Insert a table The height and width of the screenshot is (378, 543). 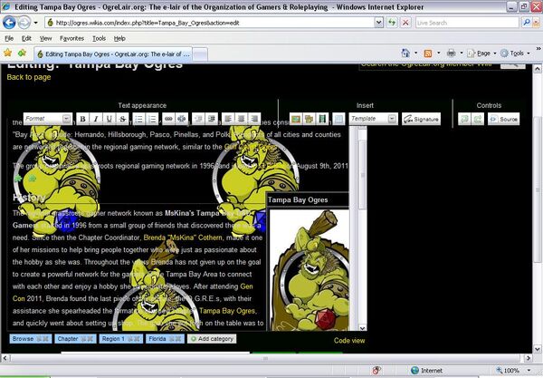pyautogui.click(x=338, y=119)
